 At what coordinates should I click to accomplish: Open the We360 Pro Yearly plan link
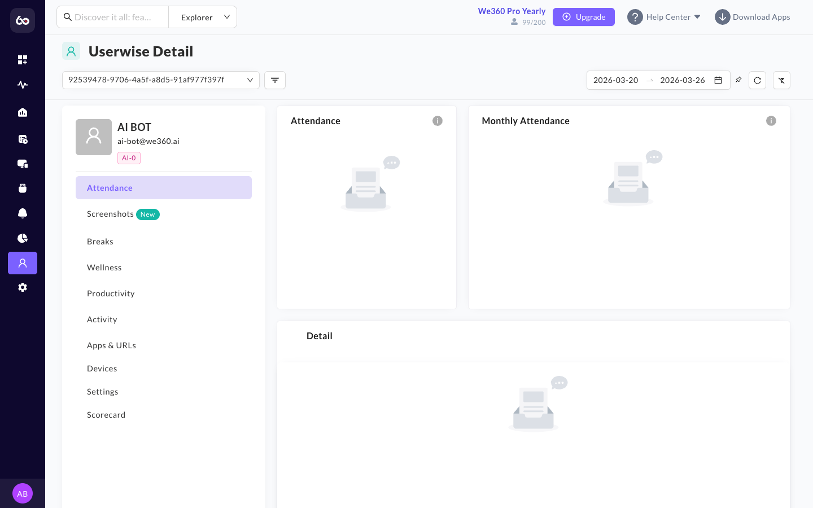512,11
